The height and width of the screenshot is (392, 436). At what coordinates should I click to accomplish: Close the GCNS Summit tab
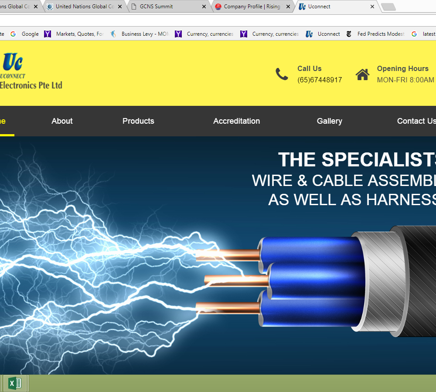click(204, 7)
